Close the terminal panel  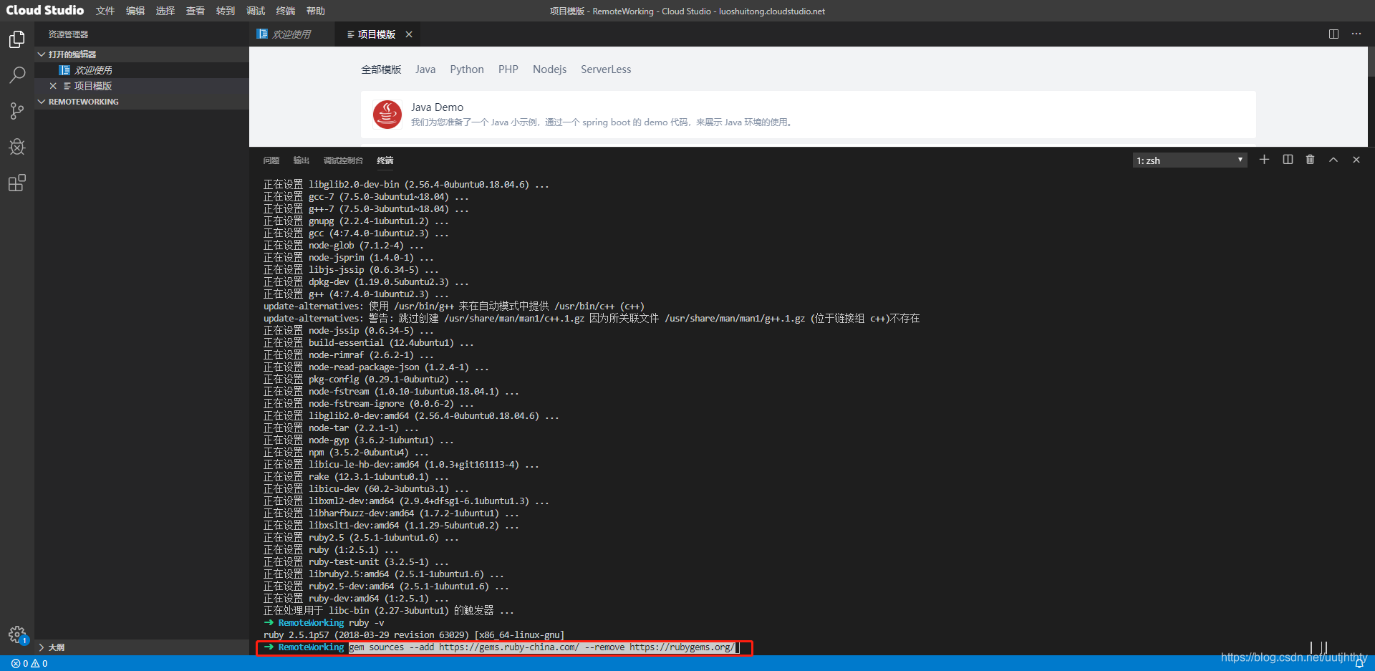(x=1356, y=160)
